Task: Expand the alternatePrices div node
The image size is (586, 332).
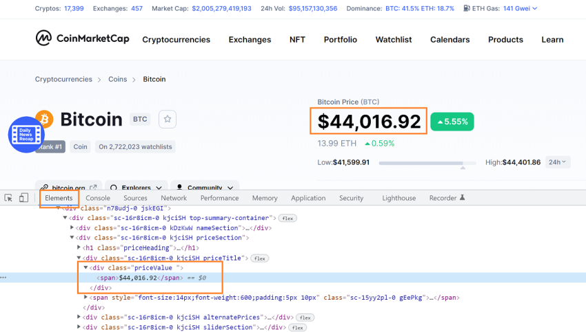Action: [79, 317]
